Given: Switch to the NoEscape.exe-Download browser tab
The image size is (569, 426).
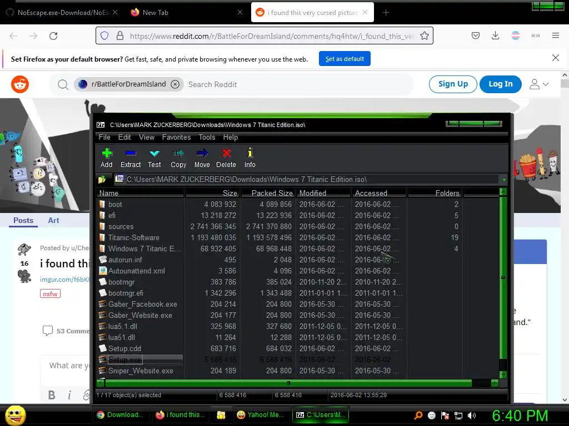Looking at the screenshot, I should [x=62, y=13].
